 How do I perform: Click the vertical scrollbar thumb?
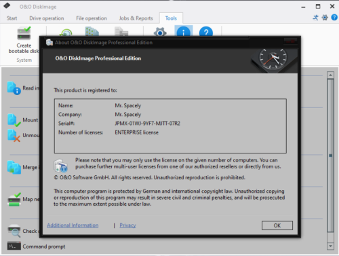coord(330,156)
